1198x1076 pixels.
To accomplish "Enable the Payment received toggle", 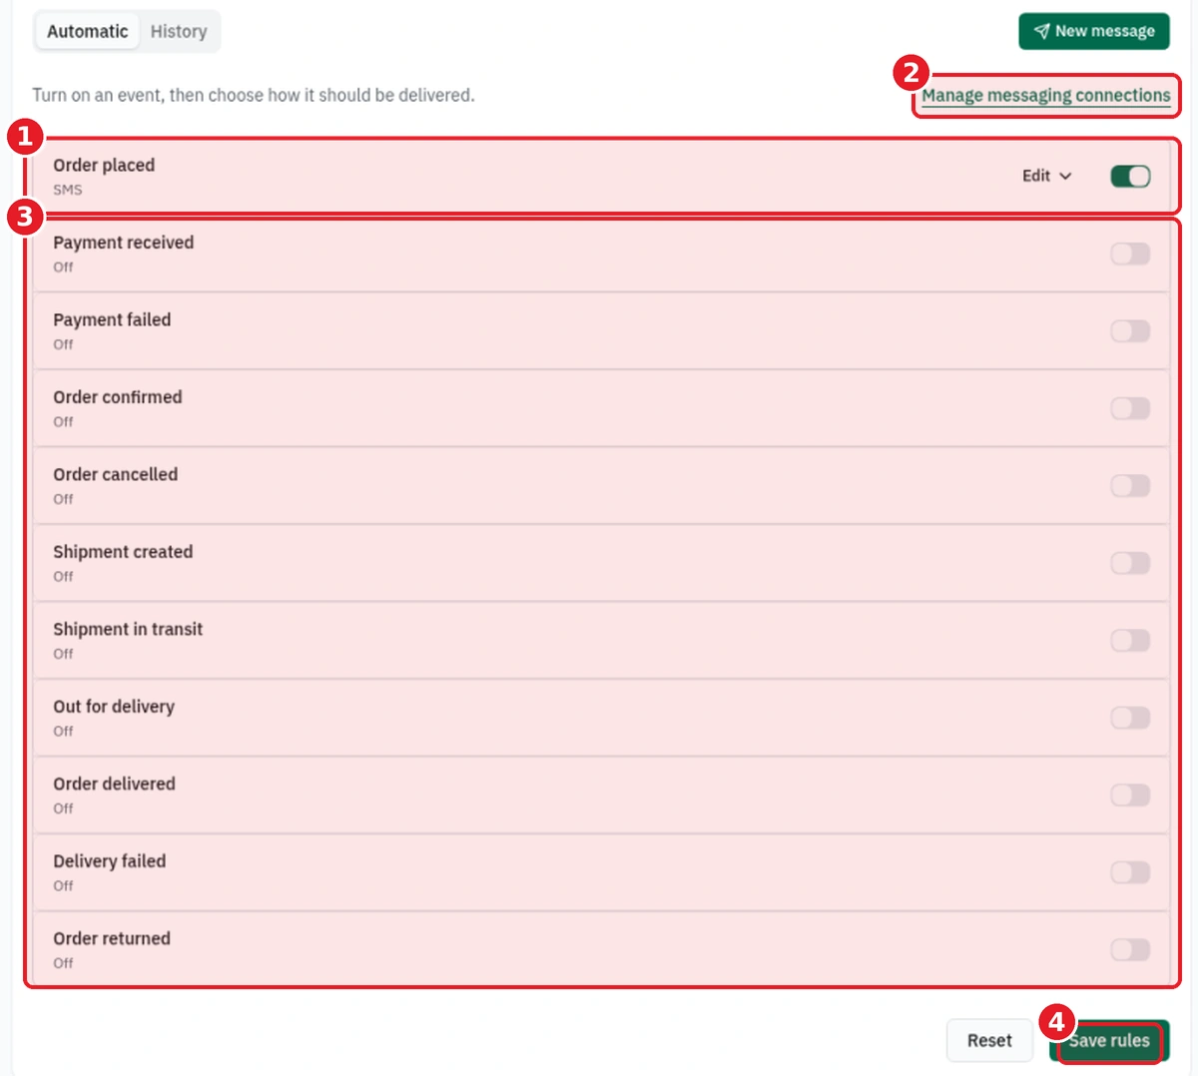I will point(1130,254).
